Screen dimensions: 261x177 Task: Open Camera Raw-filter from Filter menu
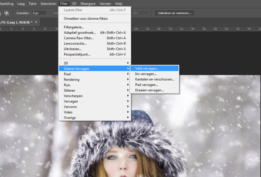(x=79, y=38)
